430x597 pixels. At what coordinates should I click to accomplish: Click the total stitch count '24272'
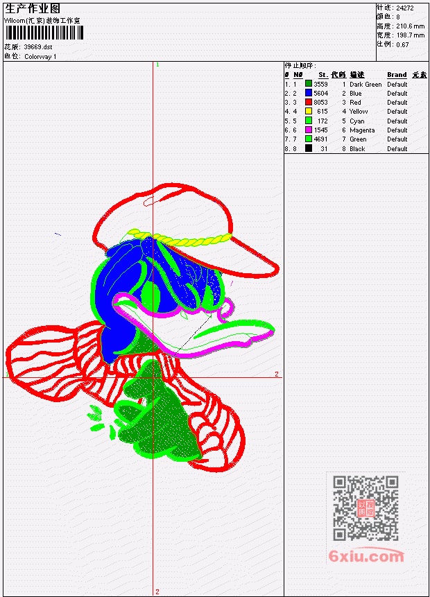pyautogui.click(x=405, y=8)
